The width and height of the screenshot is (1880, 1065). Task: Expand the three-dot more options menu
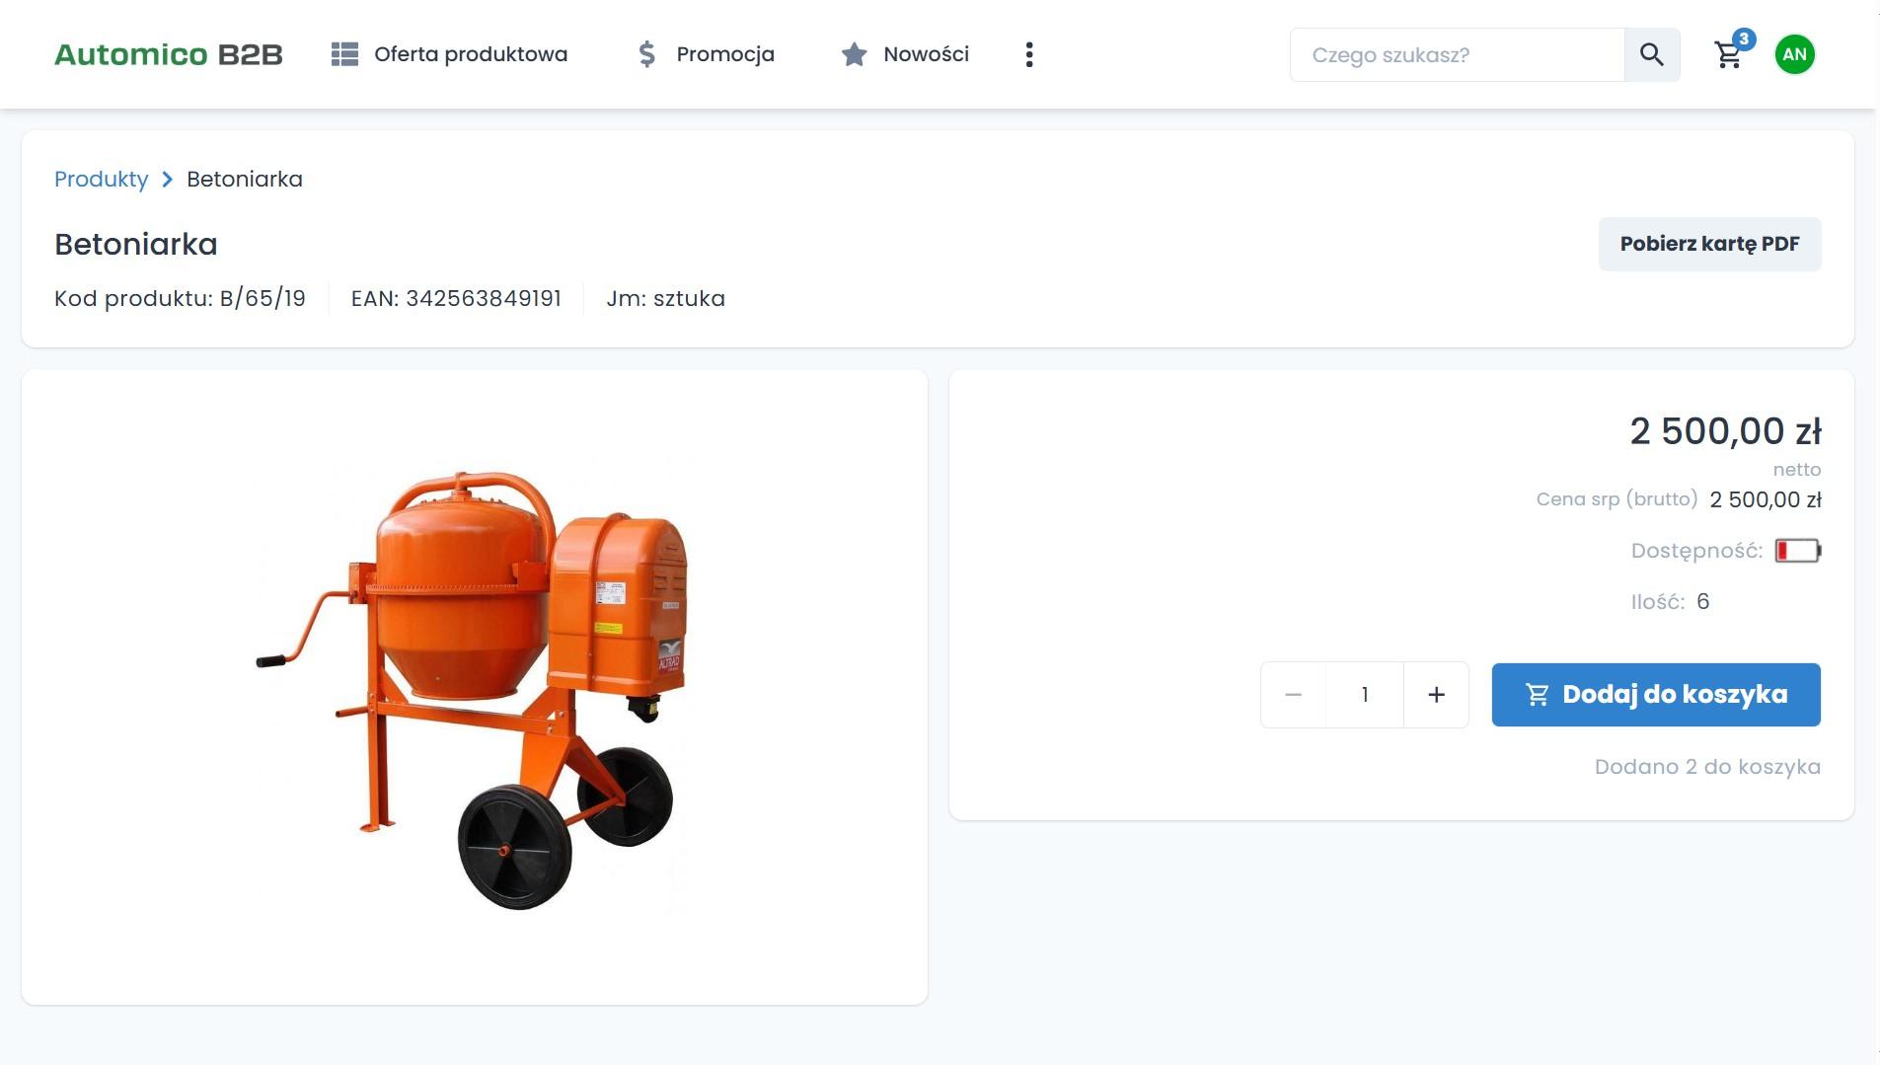coord(1029,54)
